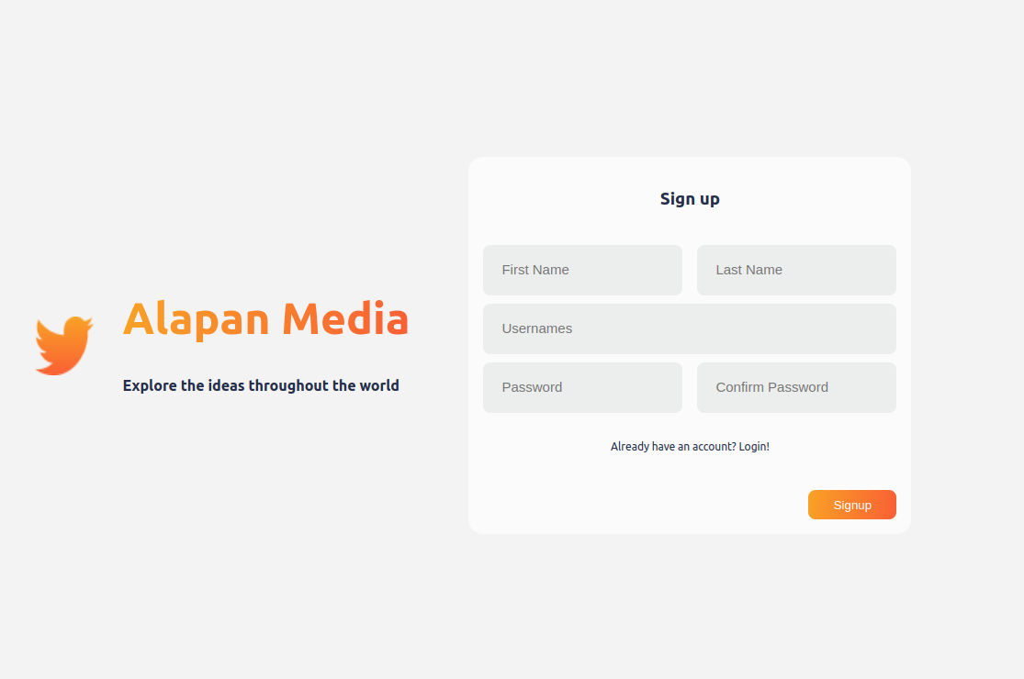Click the Usernames text field
Image resolution: width=1024 pixels, height=679 pixels.
(x=690, y=328)
